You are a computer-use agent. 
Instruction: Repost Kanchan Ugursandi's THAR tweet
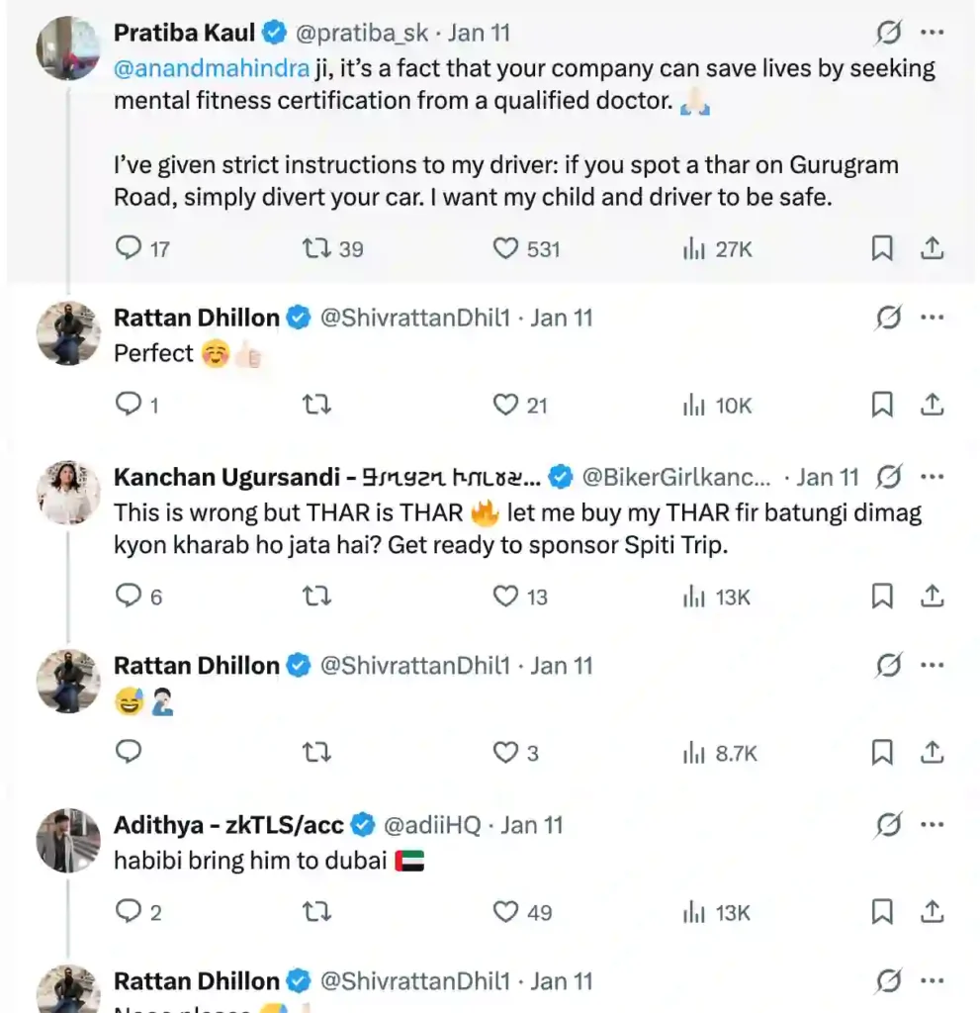[315, 597]
